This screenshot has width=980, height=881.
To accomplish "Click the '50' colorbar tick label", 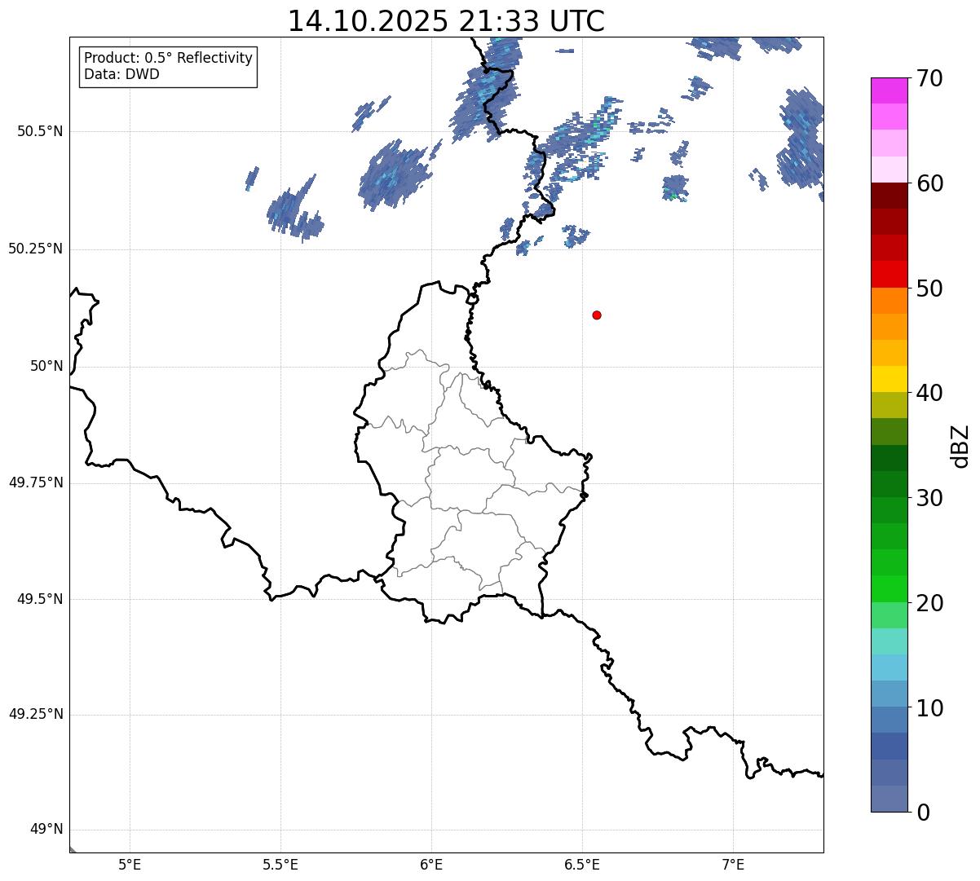I will tap(929, 289).
